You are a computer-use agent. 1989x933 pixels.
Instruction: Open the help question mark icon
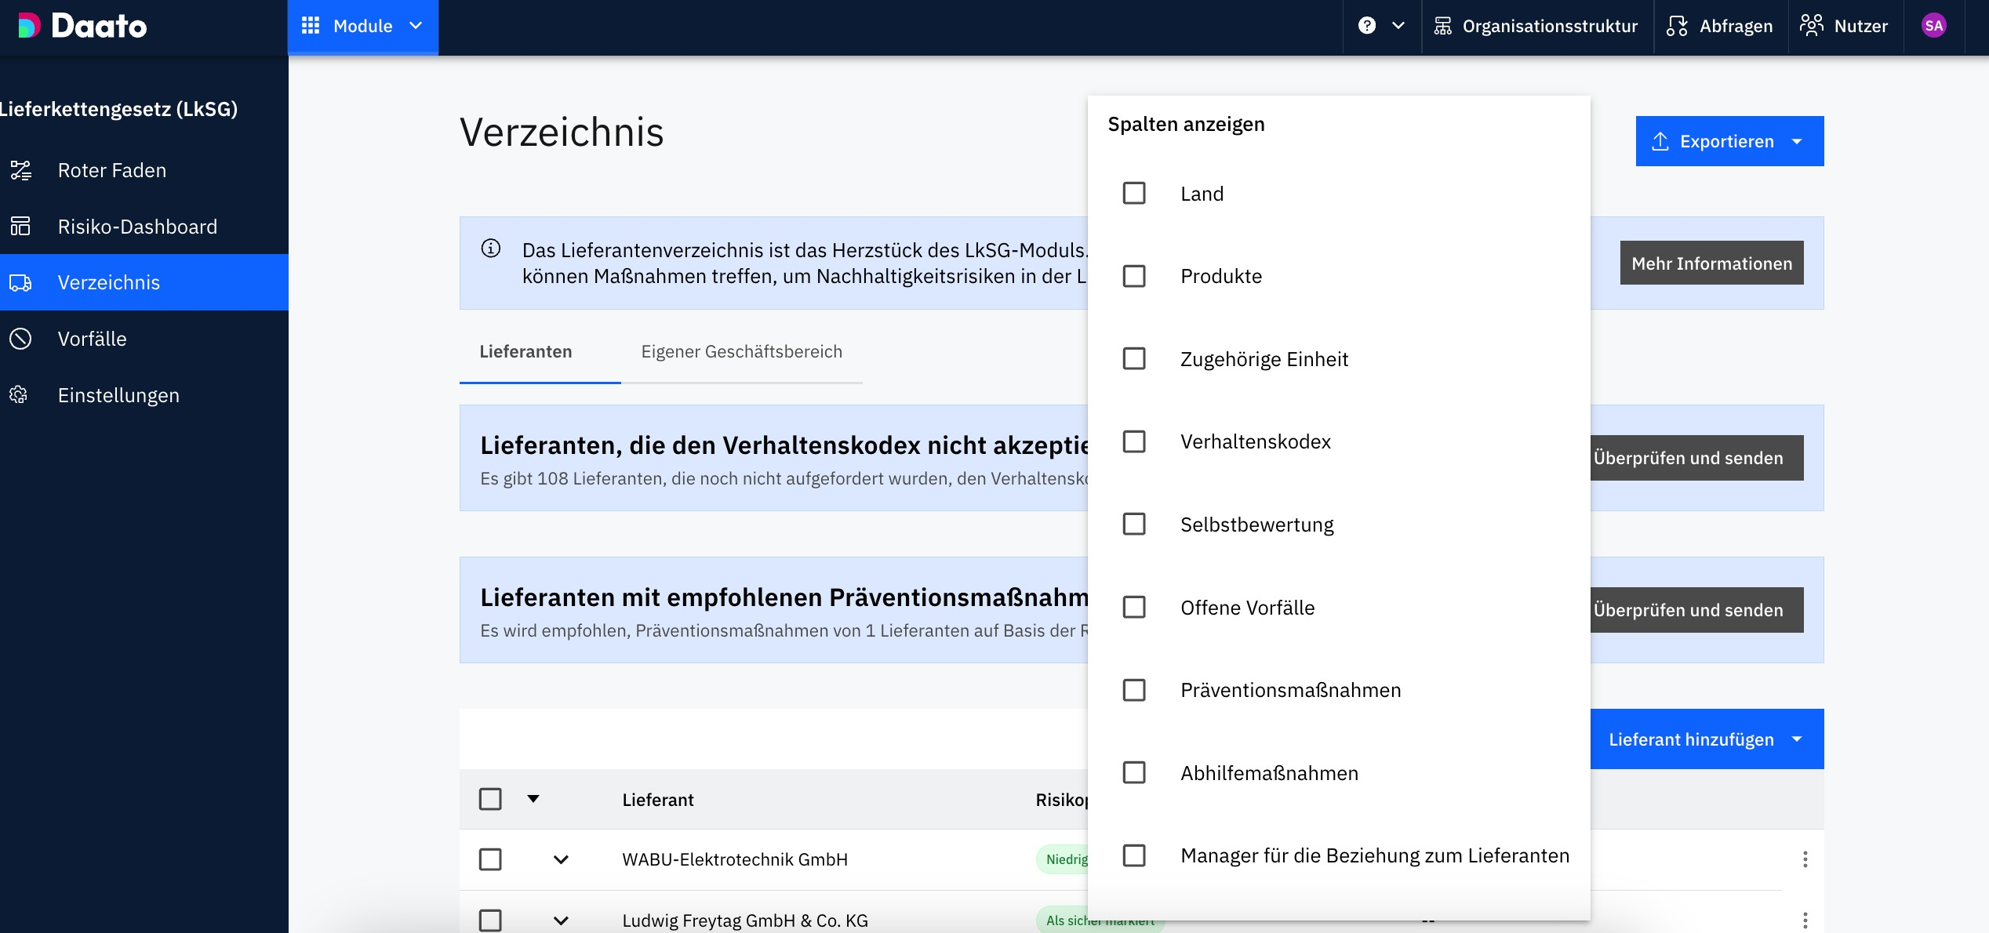tap(1366, 26)
